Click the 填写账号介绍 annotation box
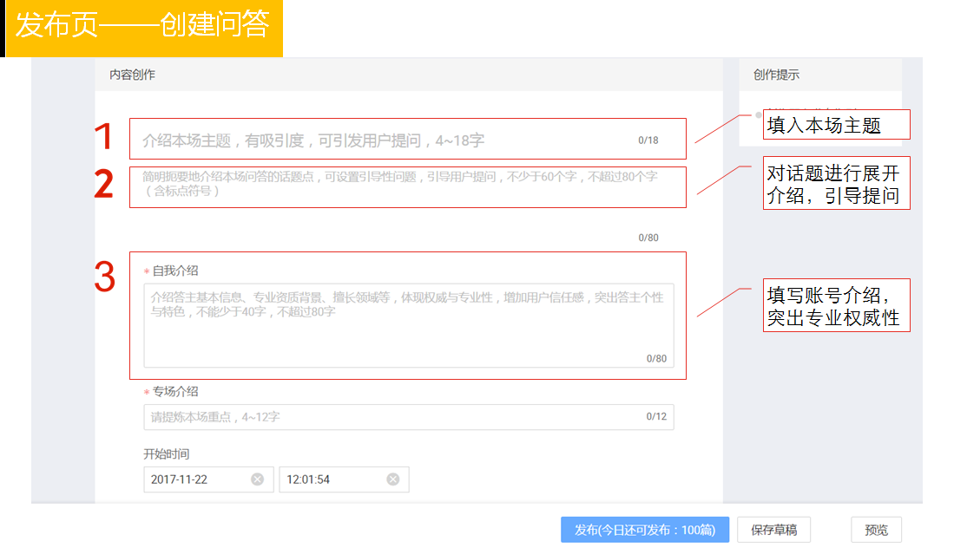The height and width of the screenshot is (548, 954). pos(837,305)
